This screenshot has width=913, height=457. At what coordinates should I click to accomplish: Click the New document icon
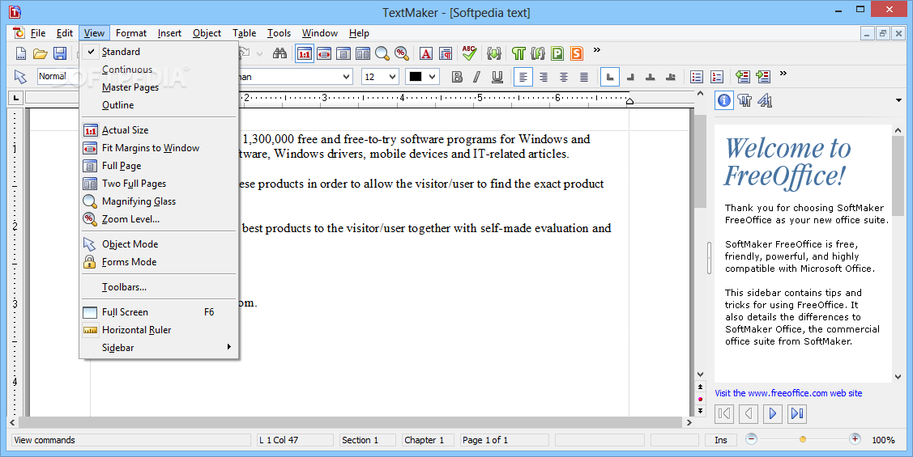(x=21, y=54)
